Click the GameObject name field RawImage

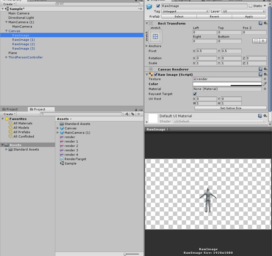click(204, 6)
